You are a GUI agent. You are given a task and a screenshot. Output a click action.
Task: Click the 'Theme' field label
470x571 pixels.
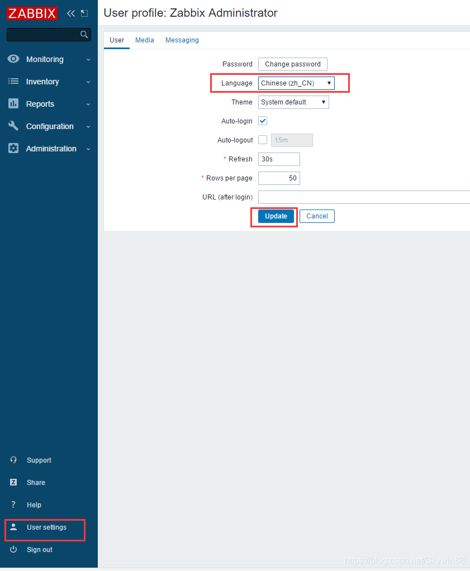coord(242,102)
